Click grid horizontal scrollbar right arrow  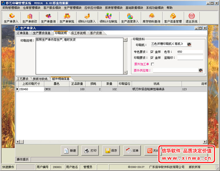[x=205, y=142]
